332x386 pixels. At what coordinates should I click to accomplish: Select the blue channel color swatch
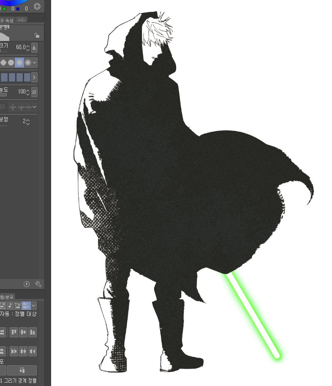18,9
